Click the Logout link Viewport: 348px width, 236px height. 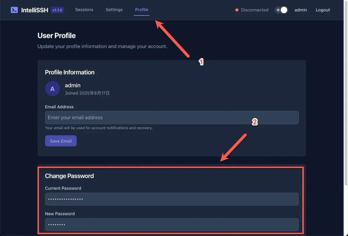click(323, 10)
